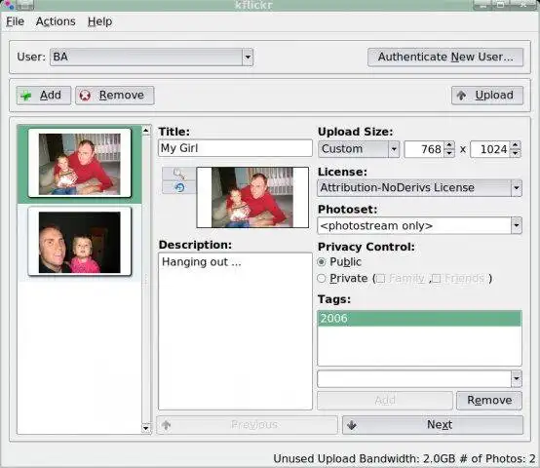Open the Help menu
540x468 pixels.
pyautogui.click(x=99, y=21)
